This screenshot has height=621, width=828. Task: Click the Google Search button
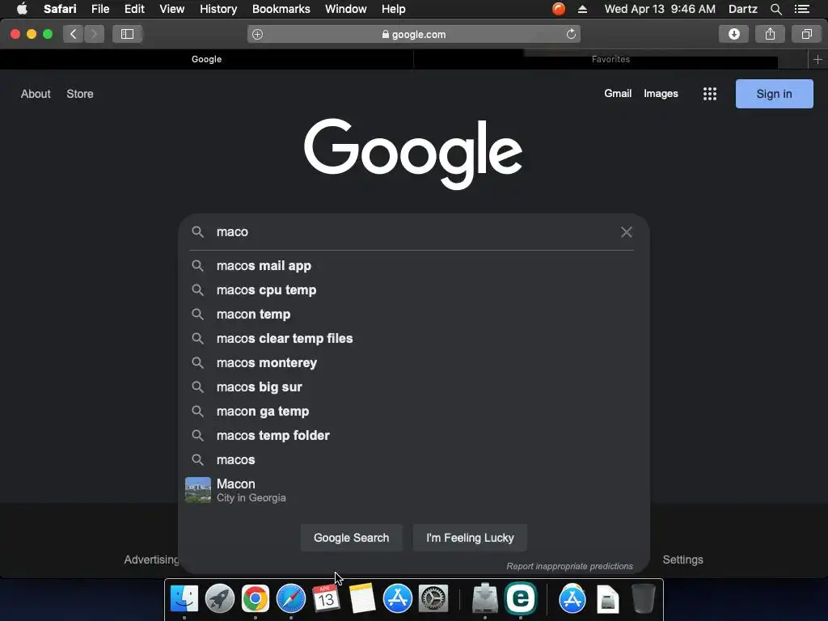pos(351,538)
